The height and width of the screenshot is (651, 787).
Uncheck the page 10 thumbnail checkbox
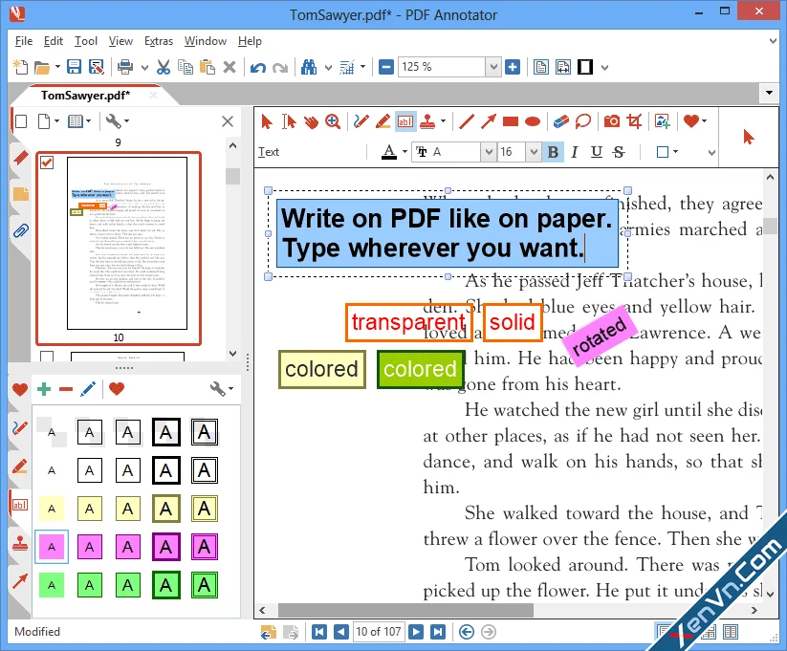tap(47, 163)
